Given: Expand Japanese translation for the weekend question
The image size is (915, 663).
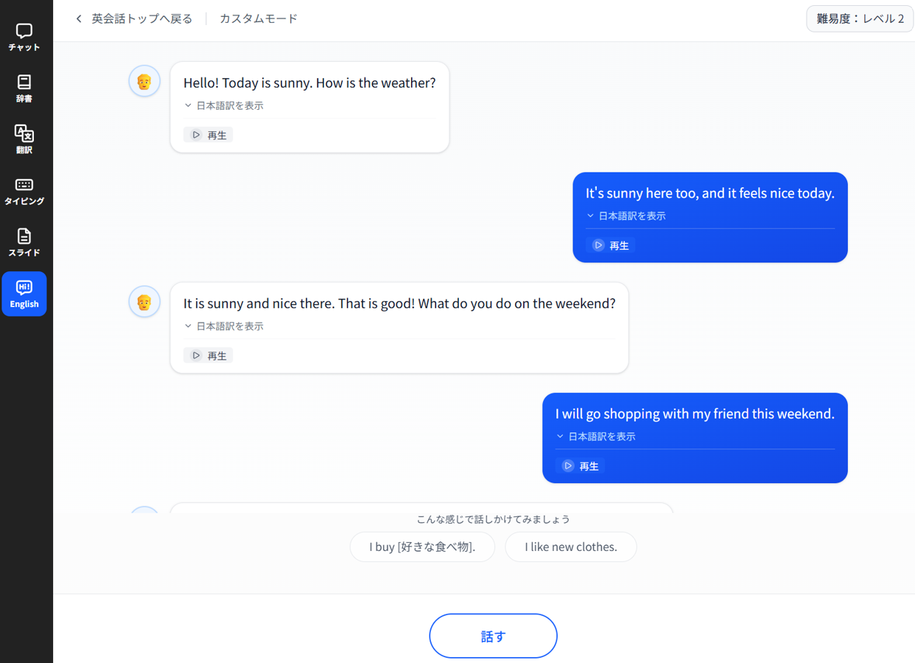Looking at the screenshot, I should tap(224, 326).
